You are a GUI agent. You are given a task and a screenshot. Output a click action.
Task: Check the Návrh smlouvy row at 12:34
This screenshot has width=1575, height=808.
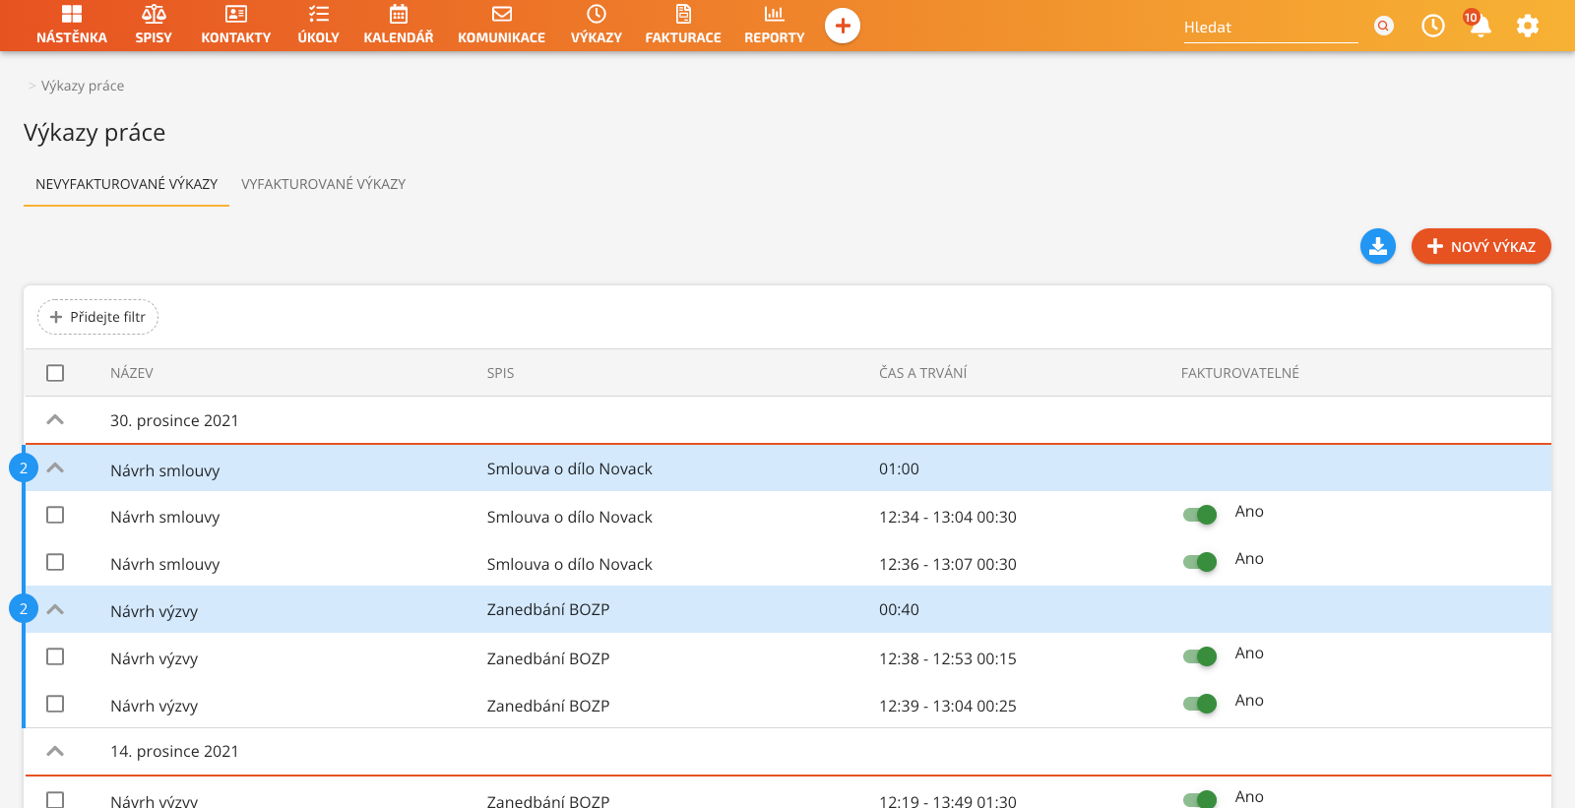(x=55, y=515)
